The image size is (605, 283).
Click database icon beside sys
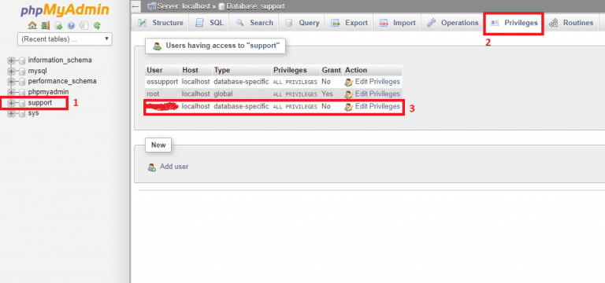(22, 113)
